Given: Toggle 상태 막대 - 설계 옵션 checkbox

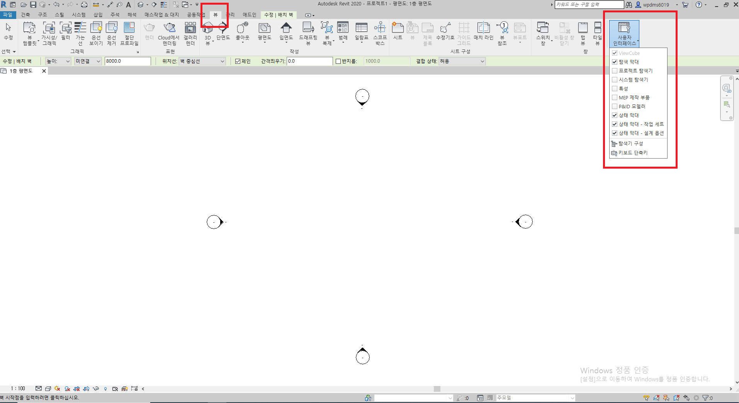Looking at the screenshot, I should click(615, 133).
